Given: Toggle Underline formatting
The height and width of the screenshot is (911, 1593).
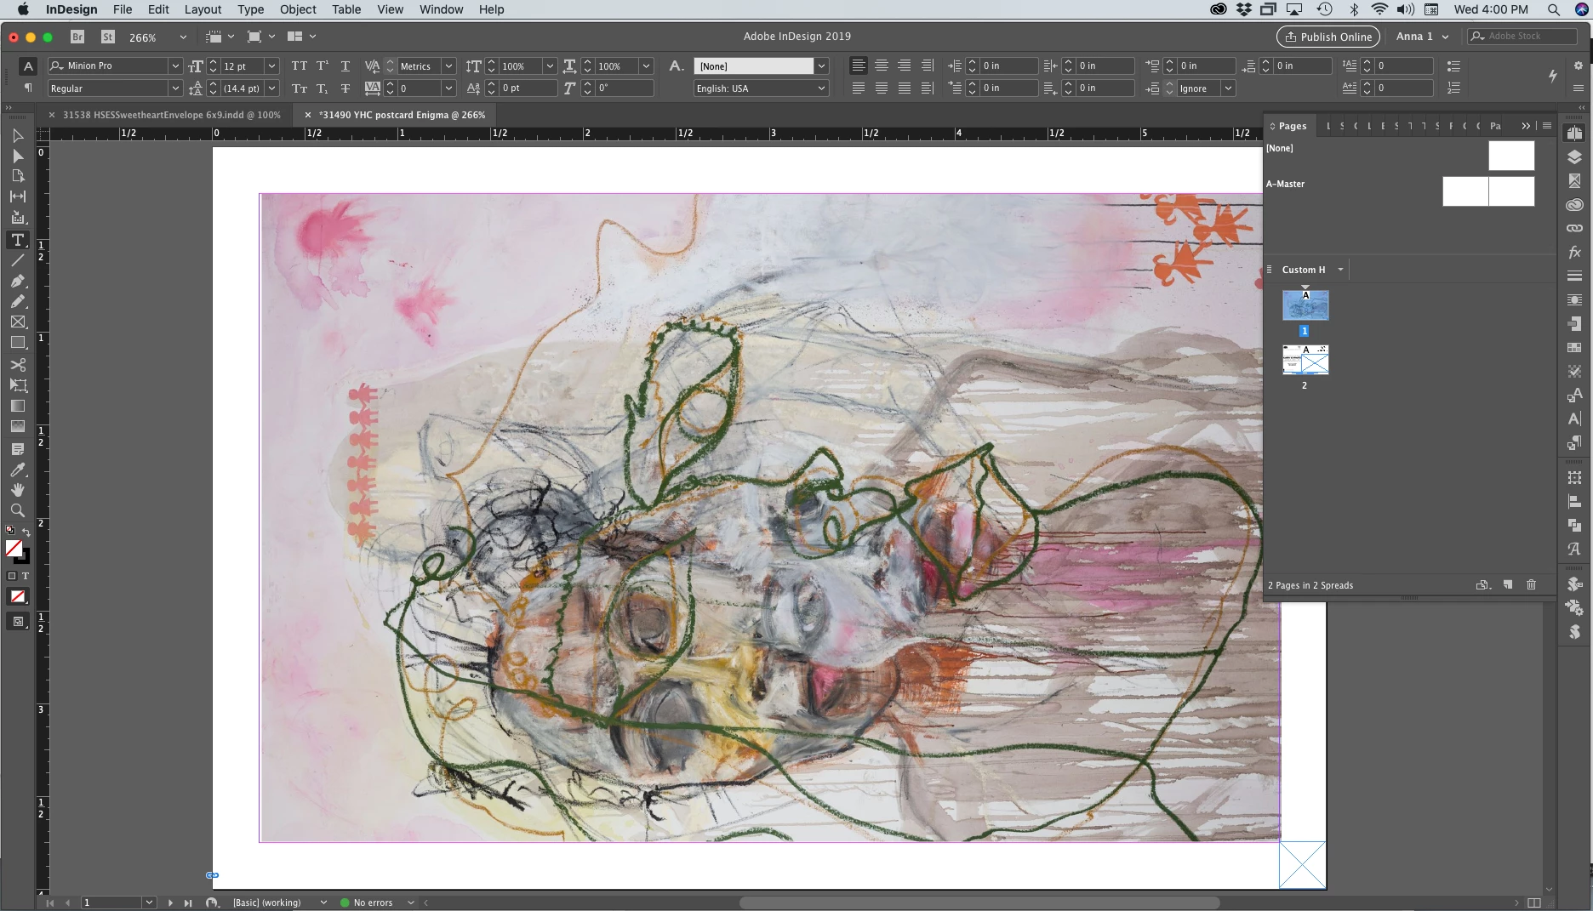Looking at the screenshot, I should tap(345, 65).
